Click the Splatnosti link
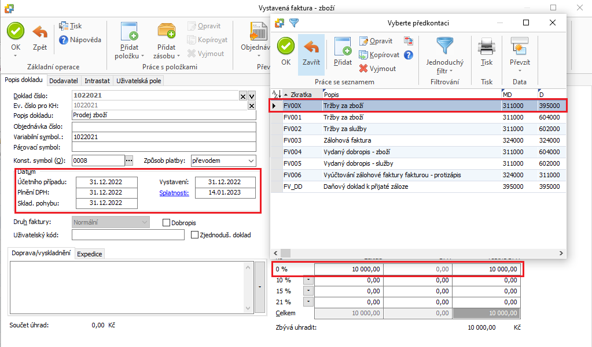Screen dimensions: 592x347 tap(174, 193)
